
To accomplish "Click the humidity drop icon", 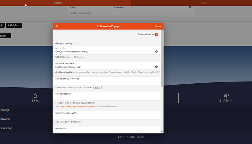I will pyautogui.click(x=35, y=96).
